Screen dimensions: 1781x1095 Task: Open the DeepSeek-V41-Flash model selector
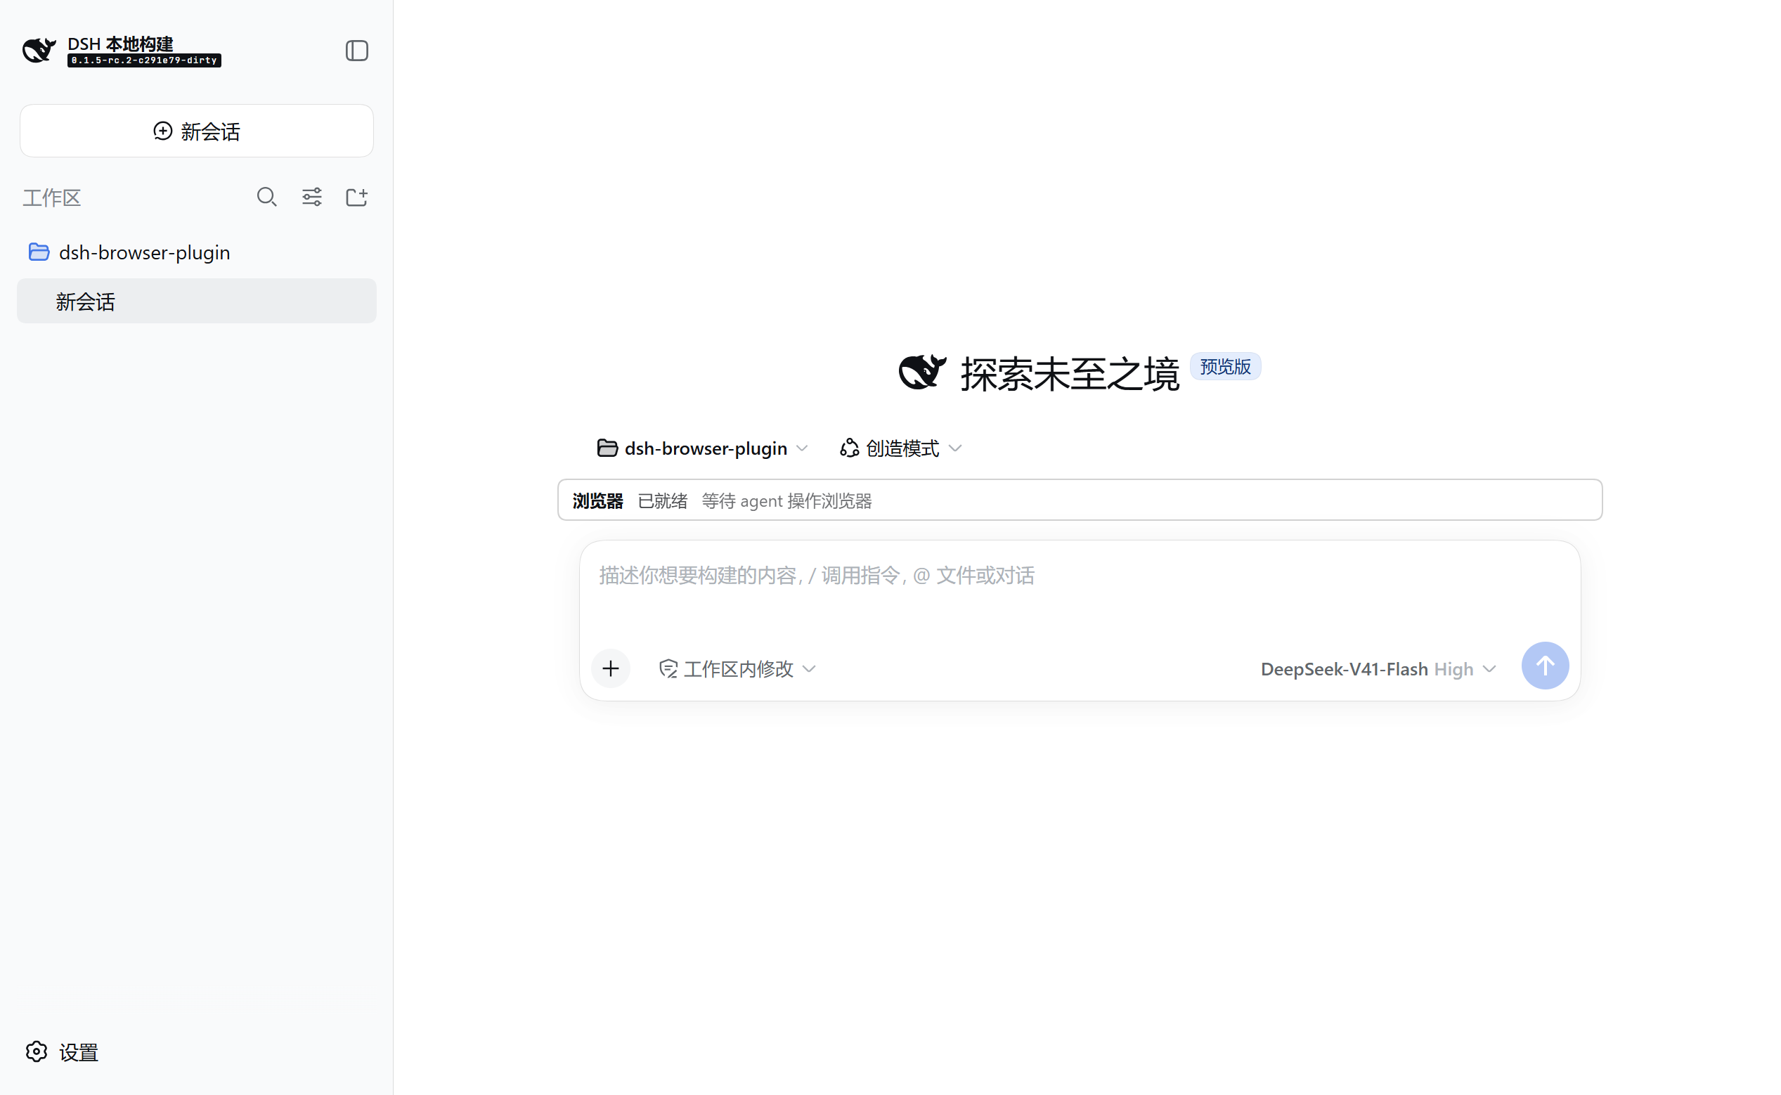tap(1378, 668)
